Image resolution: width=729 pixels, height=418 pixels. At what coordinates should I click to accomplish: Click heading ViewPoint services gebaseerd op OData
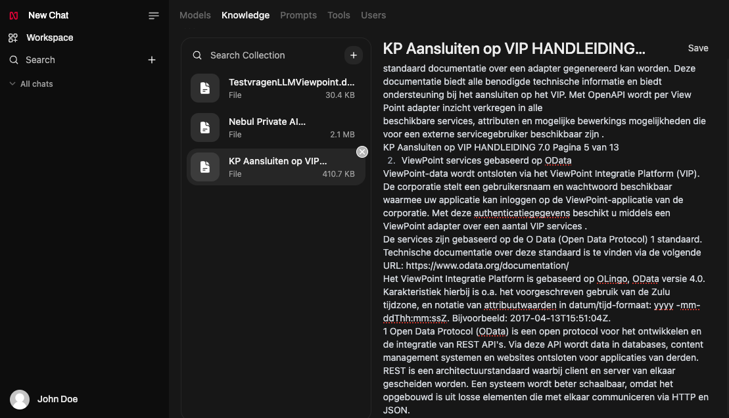pyautogui.click(x=486, y=161)
